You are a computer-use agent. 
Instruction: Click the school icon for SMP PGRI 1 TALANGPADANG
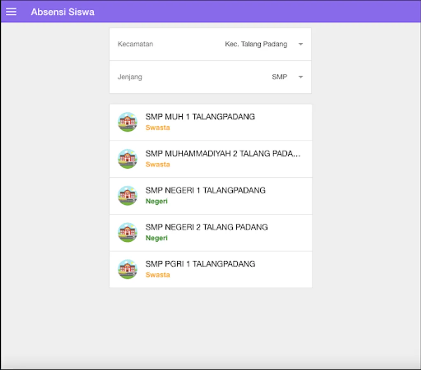click(127, 269)
